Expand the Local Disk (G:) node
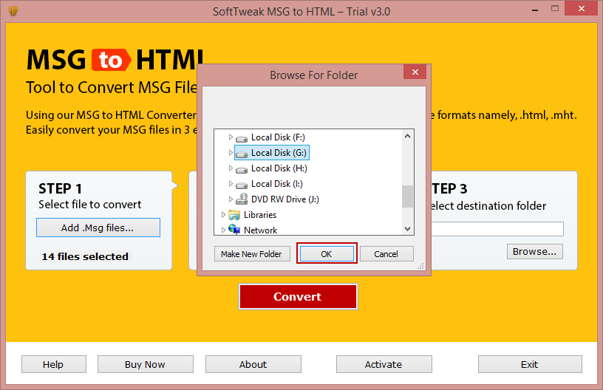 (231, 153)
